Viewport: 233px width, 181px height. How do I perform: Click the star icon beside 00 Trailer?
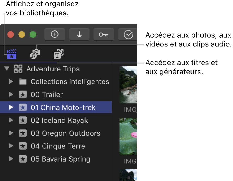coord(23,95)
